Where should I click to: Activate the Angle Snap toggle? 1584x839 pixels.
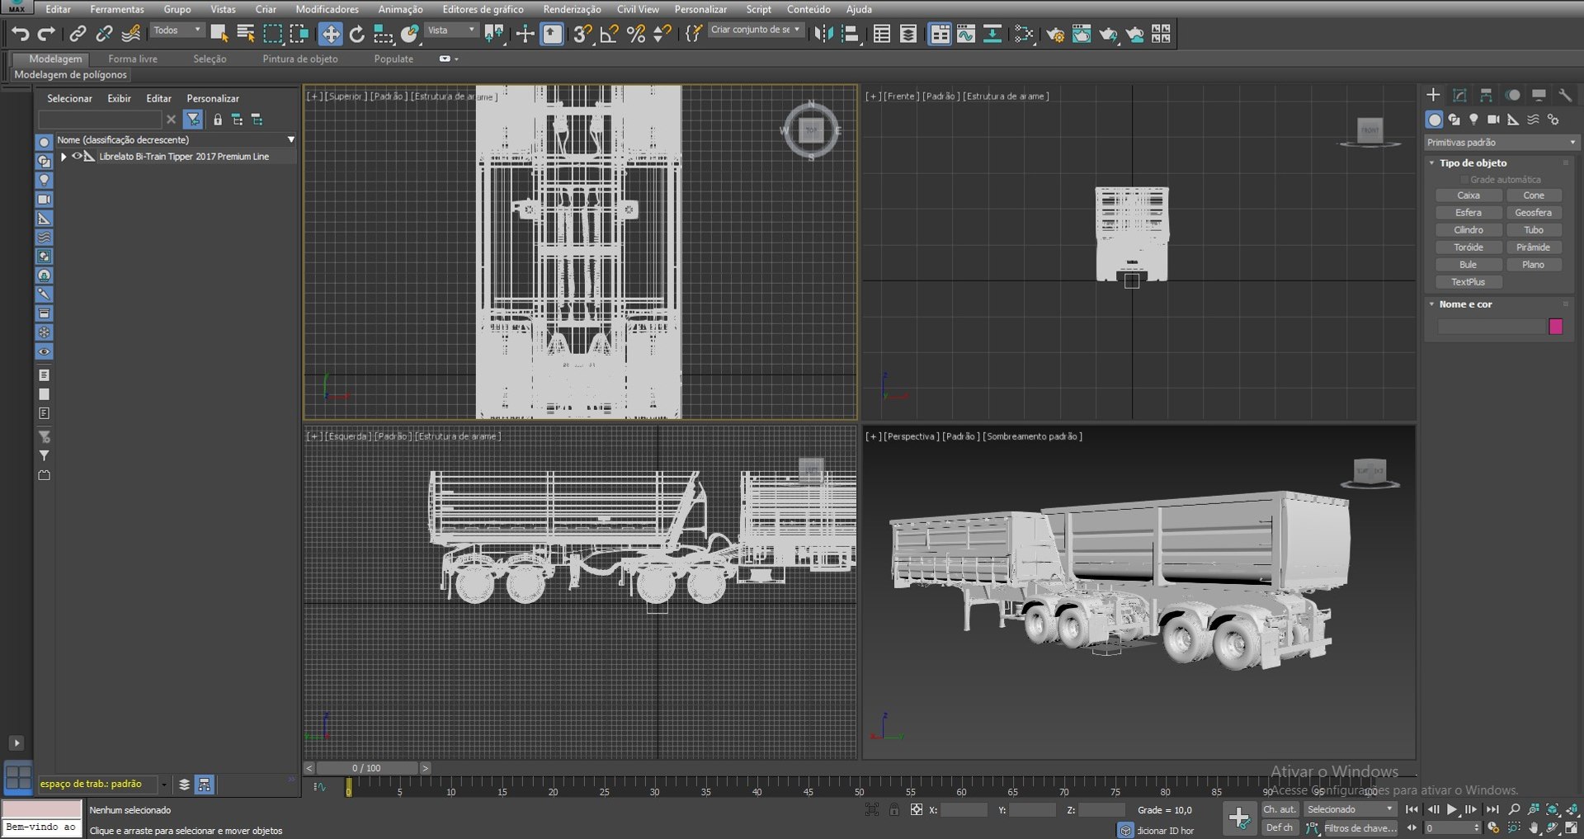point(610,34)
